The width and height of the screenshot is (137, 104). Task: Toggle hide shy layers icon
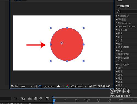[x=30, y=99]
